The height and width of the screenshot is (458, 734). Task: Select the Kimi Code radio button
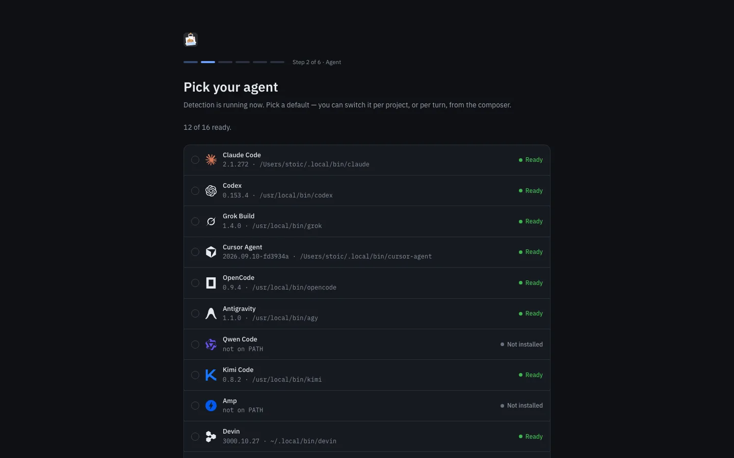click(x=195, y=375)
